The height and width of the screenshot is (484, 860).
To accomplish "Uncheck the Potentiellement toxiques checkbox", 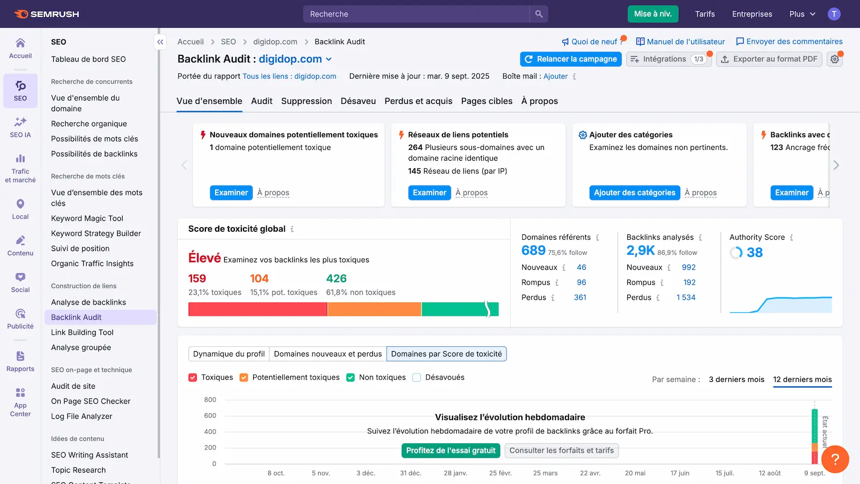I will pos(243,378).
